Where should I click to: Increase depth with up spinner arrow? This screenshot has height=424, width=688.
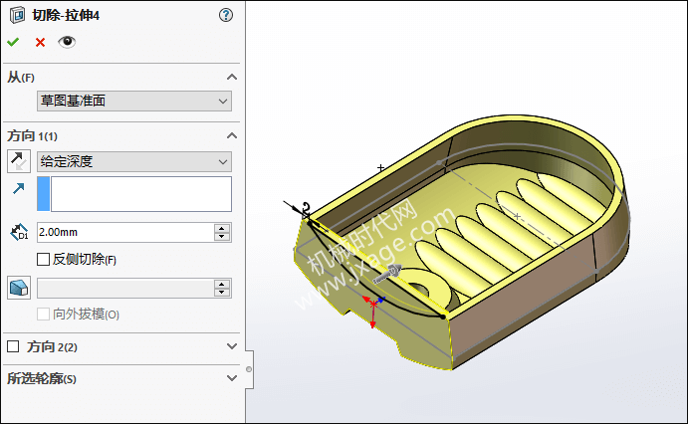(x=222, y=228)
